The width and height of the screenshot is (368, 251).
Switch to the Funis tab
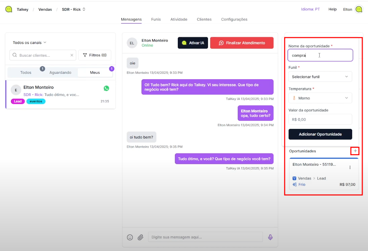pos(156,19)
